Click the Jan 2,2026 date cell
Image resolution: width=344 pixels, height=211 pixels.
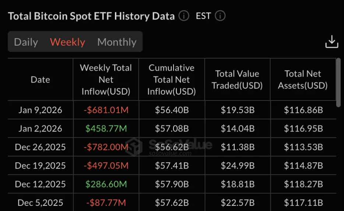[41, 129]
